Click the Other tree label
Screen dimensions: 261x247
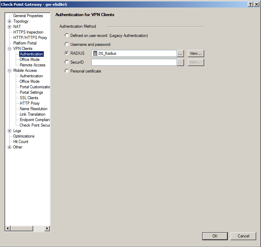coord(18,147)
